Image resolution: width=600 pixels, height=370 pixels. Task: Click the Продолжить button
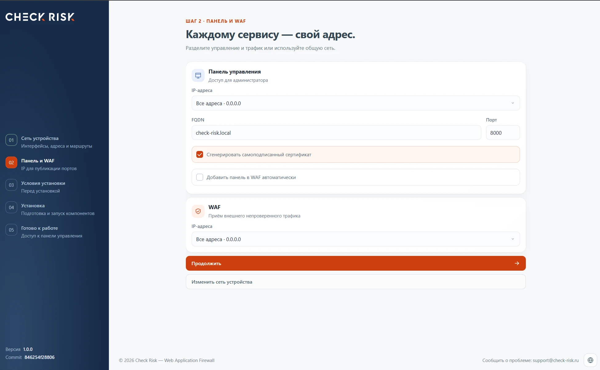[x=356, y=263]
